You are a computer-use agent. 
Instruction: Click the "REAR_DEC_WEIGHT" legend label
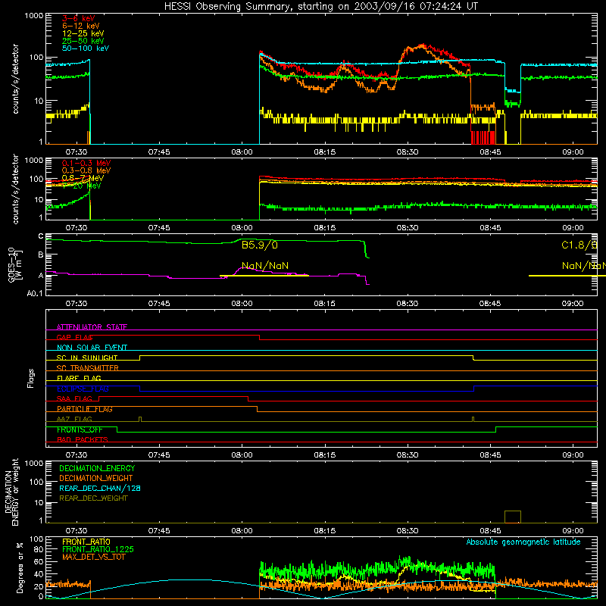point(93,498)
